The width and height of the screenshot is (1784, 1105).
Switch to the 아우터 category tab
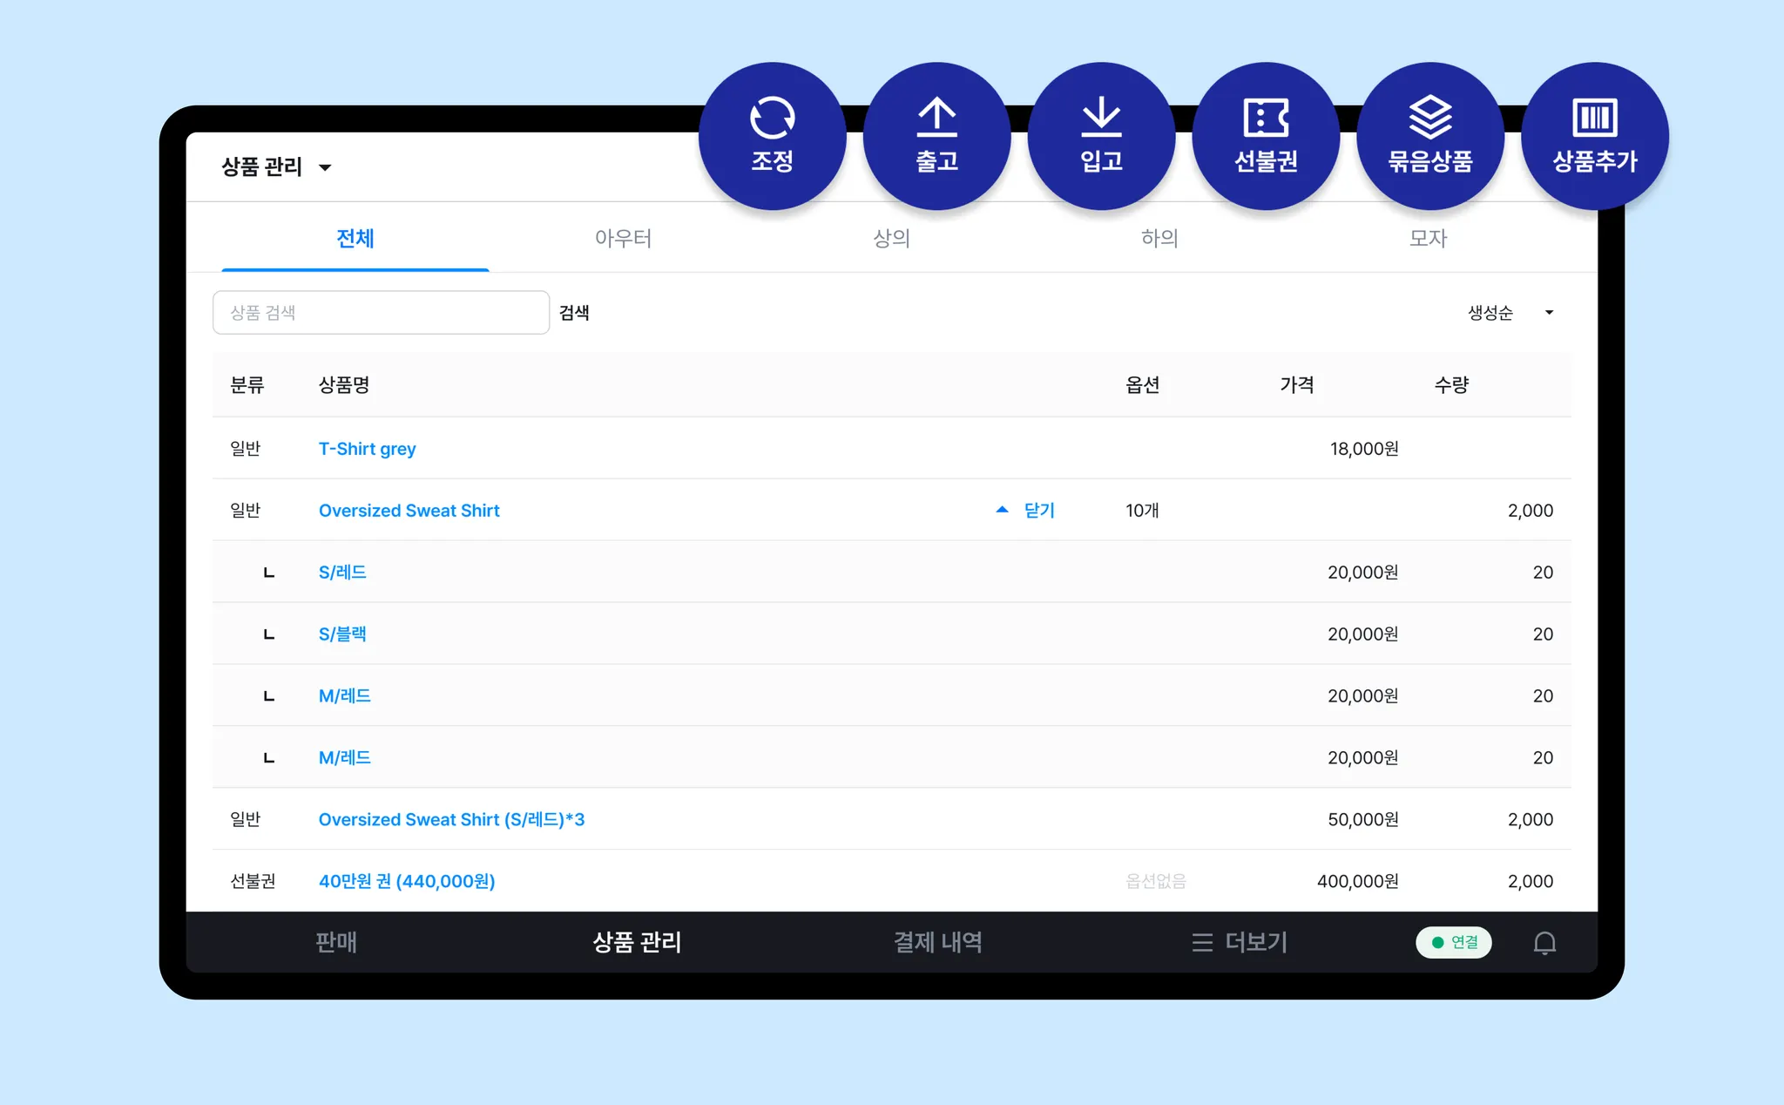(623, 238)
